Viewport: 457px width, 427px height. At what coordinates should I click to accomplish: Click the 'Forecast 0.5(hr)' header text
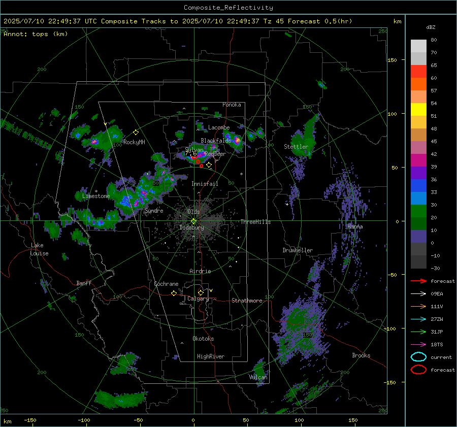[320, 21]
